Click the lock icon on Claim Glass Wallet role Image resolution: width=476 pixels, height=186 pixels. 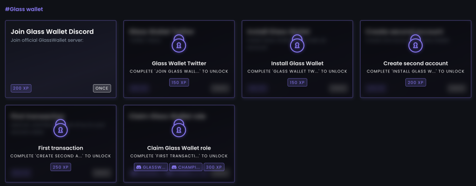(179, 128)
